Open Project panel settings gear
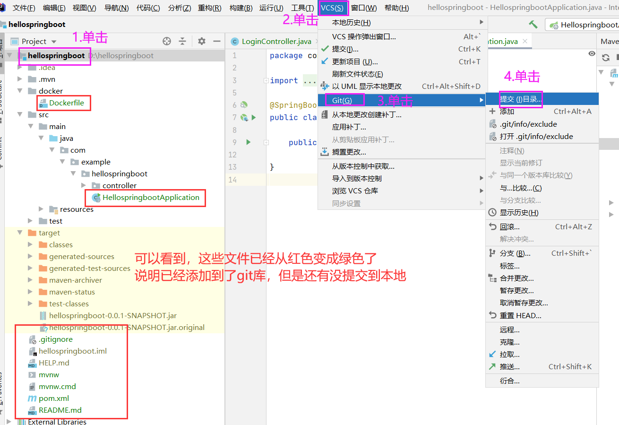The image size is (619, 425). tap(202, 41)
